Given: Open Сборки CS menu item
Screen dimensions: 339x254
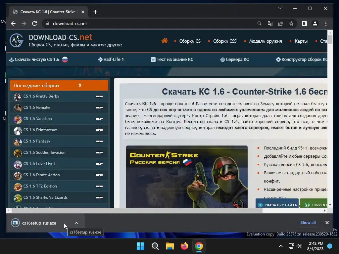Looking at the screenshot, I should [x=190, y=41].
